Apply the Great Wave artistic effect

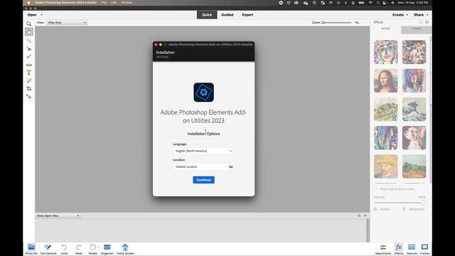coord(414,109)
